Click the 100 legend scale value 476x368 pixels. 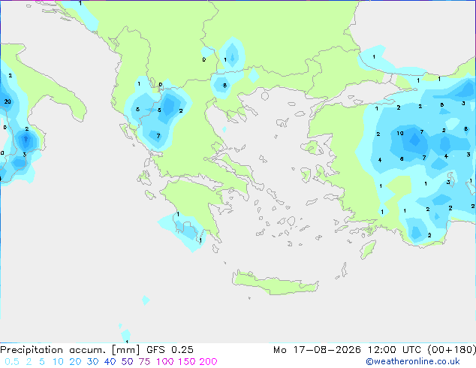tap(165, 362)
